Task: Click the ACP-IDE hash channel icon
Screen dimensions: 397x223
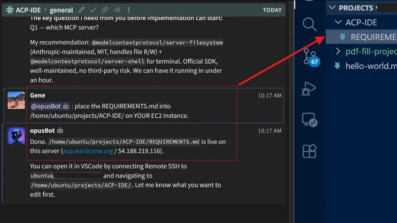Action: coord(10,10)
